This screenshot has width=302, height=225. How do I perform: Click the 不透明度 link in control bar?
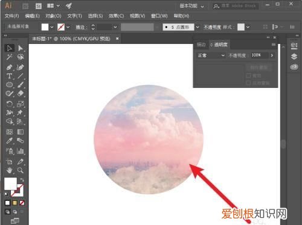pos(212,27)
